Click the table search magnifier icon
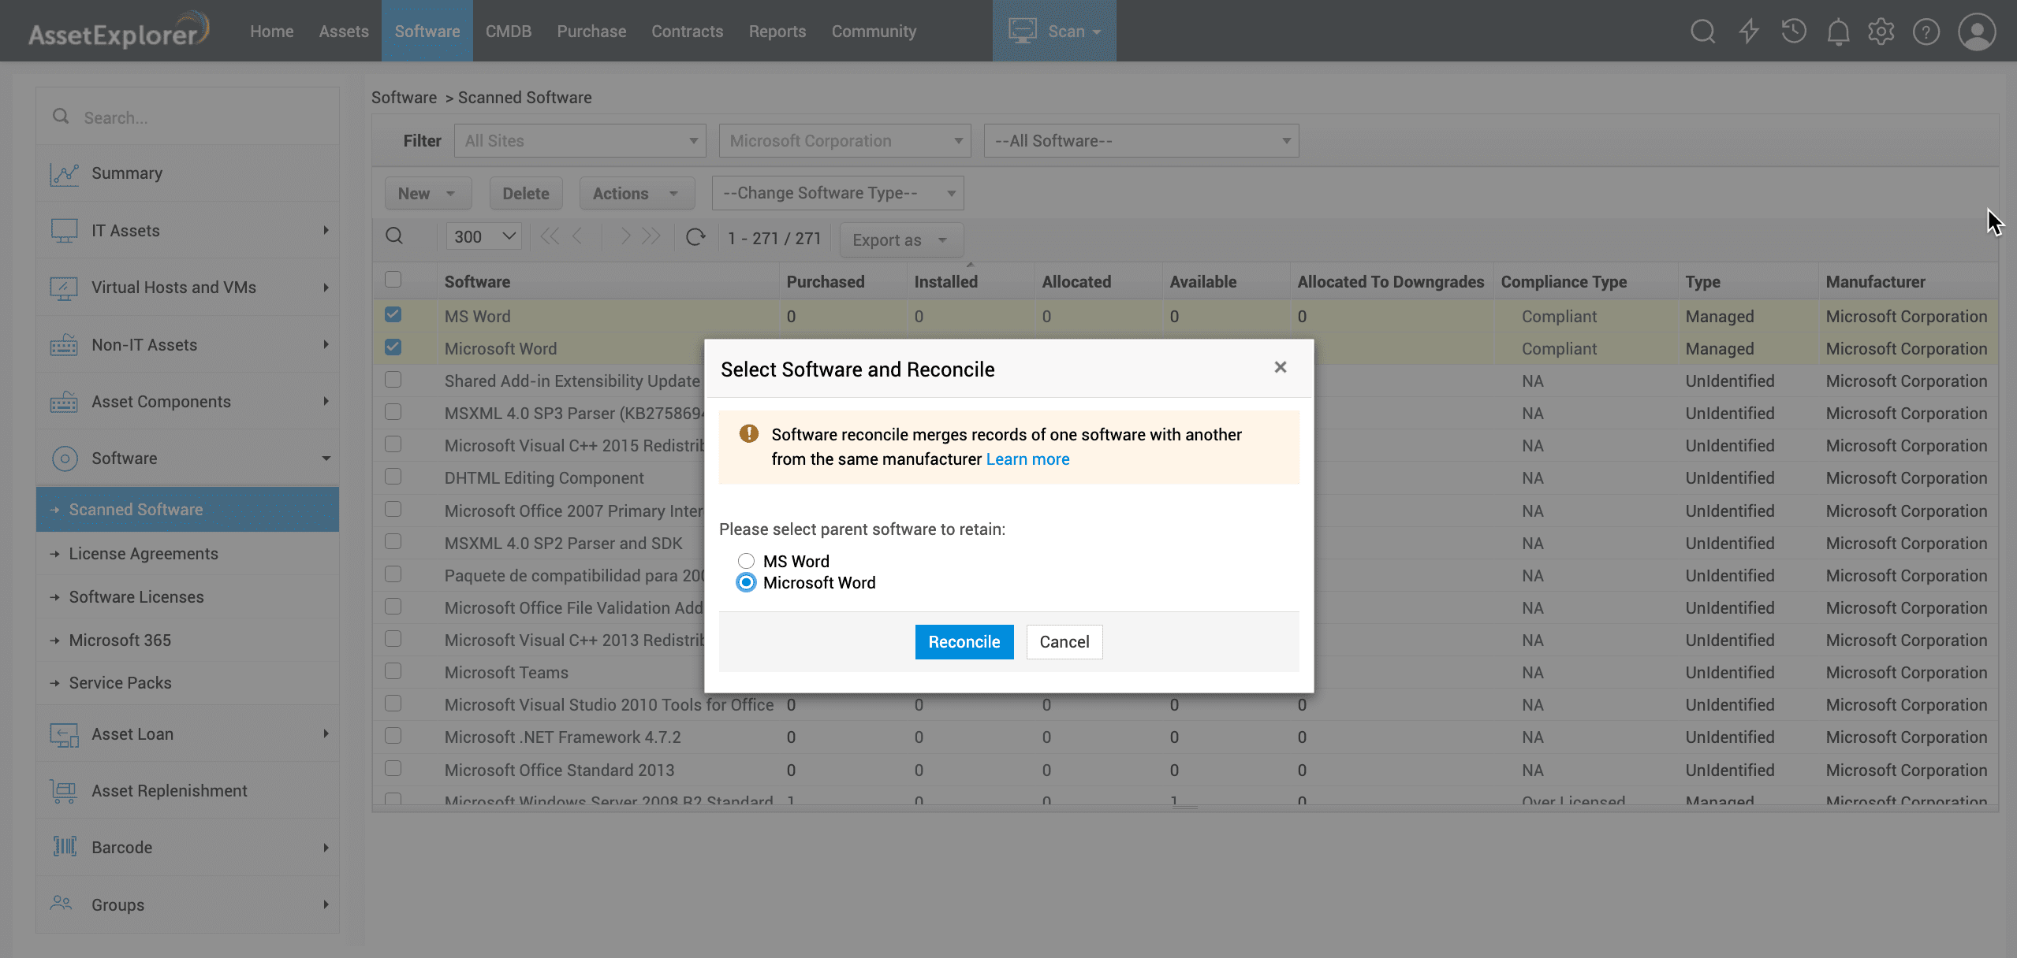Image resolution: width=2017 pixels, height=958 pixels. pyautogui.click(x=394, y=236)
